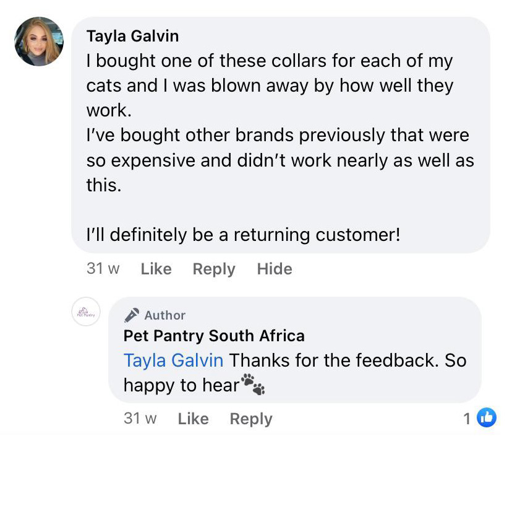Screen dimensions: 512x532
Task: Click the 'returning customer' line in the comment
Action: 244,235
